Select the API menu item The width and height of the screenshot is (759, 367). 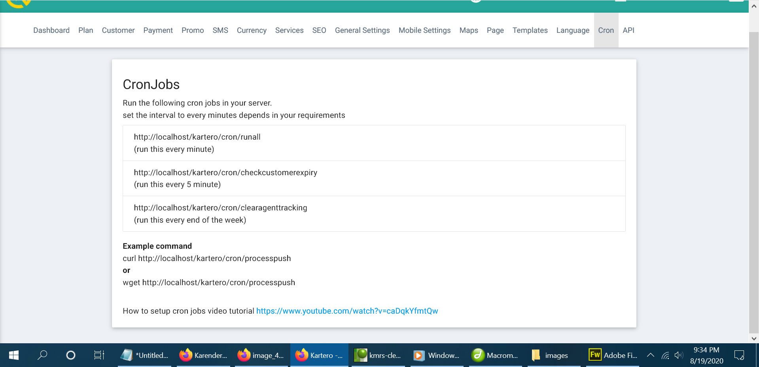coord(628,30)
